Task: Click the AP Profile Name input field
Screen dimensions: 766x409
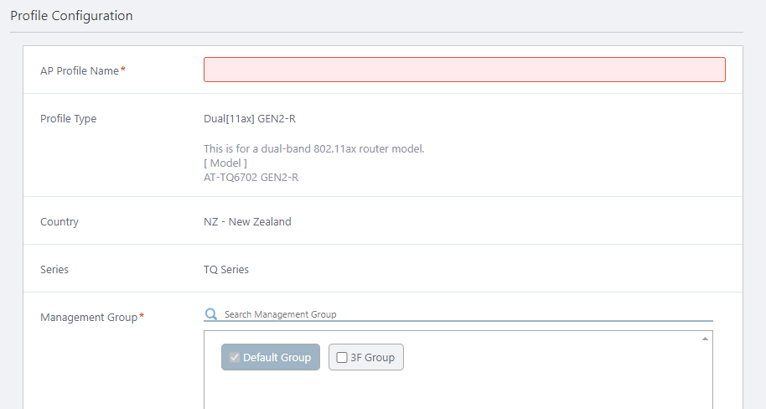Action: tap(464, 70)
